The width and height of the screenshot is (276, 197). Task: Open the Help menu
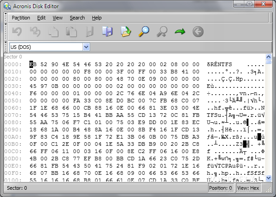pos(97,18)
